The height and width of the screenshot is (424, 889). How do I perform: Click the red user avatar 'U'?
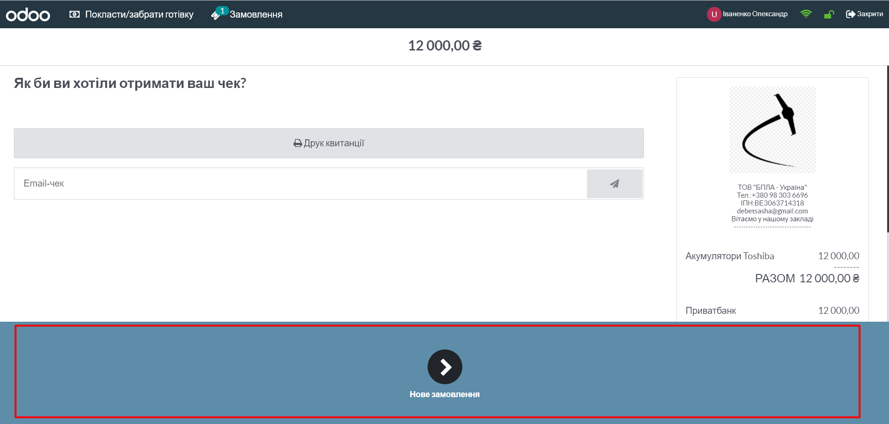(x=714, y=14)
